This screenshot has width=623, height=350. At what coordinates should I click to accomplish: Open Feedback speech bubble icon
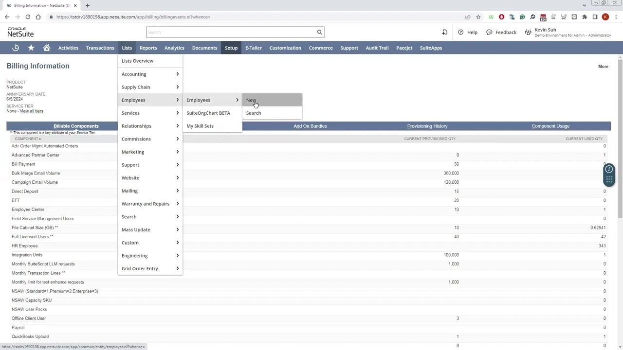tap(489, 32)
